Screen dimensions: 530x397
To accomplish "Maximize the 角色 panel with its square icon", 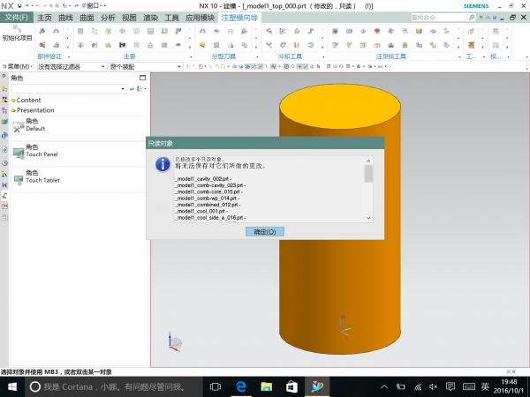I will click(x=142, y=78).
